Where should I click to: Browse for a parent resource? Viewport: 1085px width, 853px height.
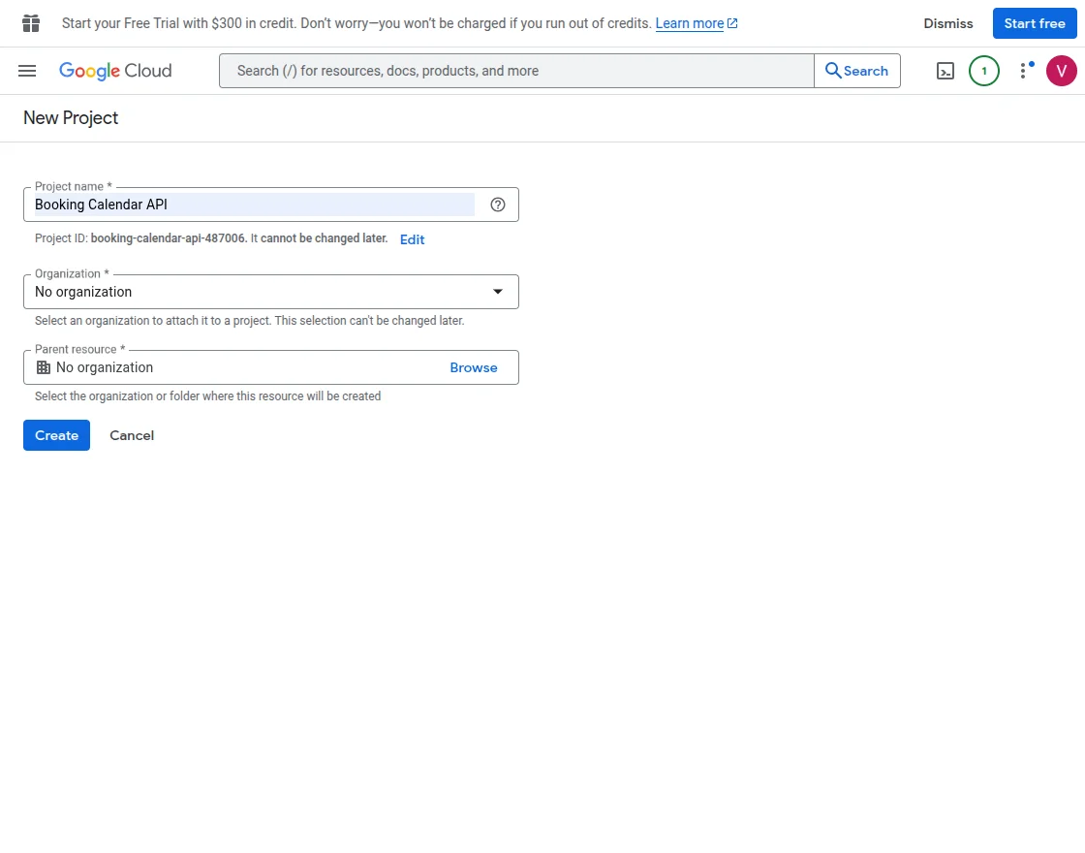click(x=474, y=367)
